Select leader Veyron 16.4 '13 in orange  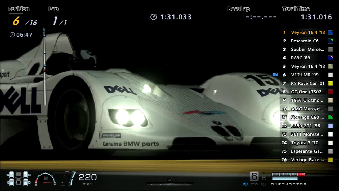307,32
